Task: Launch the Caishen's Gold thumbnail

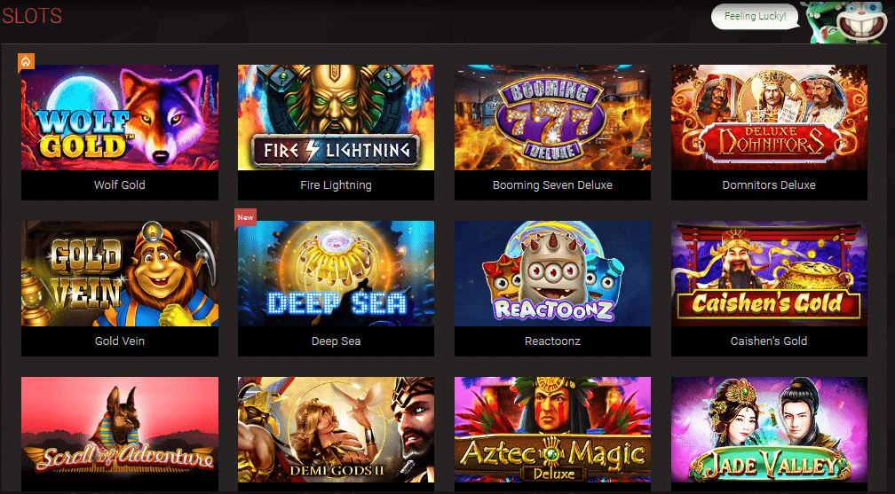Action: (x=769, y=274)
